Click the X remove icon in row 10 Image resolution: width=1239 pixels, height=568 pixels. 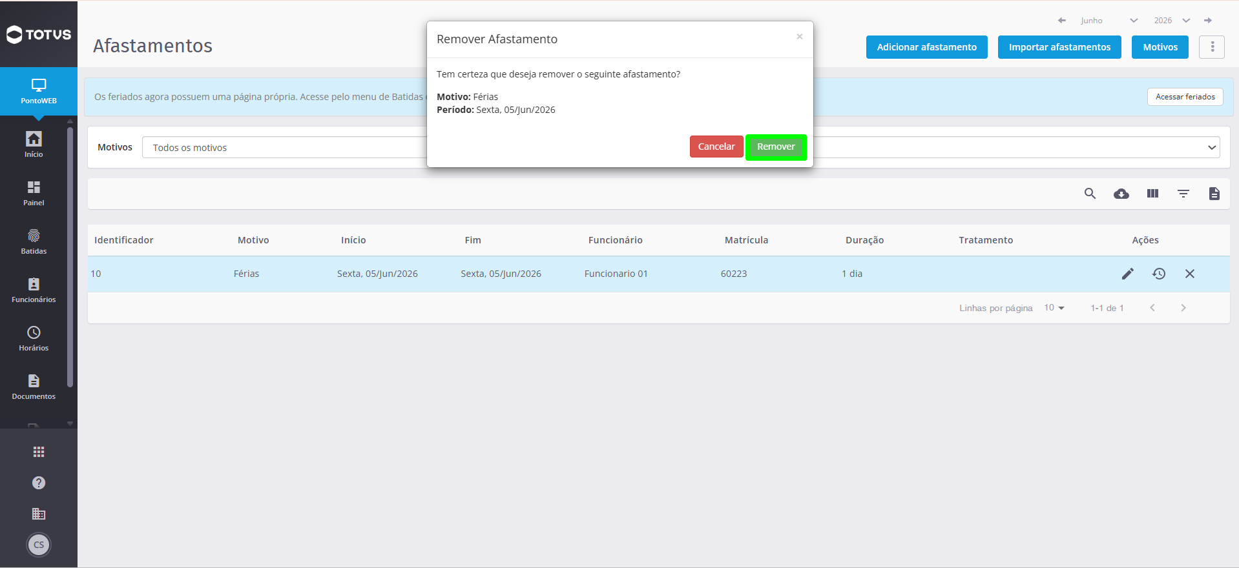click(x=1190, y=274)
